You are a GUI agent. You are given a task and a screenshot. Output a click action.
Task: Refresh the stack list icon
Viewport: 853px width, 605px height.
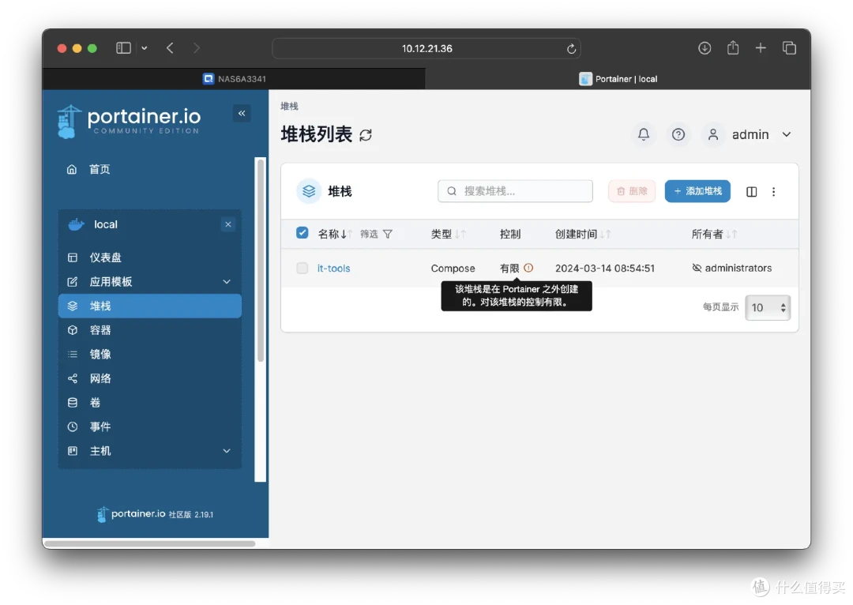click(x=366, y=135)
